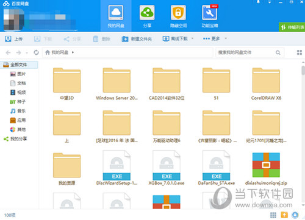Click the 下载 download button
Viewport: 305px width, 220px height.
click(x=43, y=39)
